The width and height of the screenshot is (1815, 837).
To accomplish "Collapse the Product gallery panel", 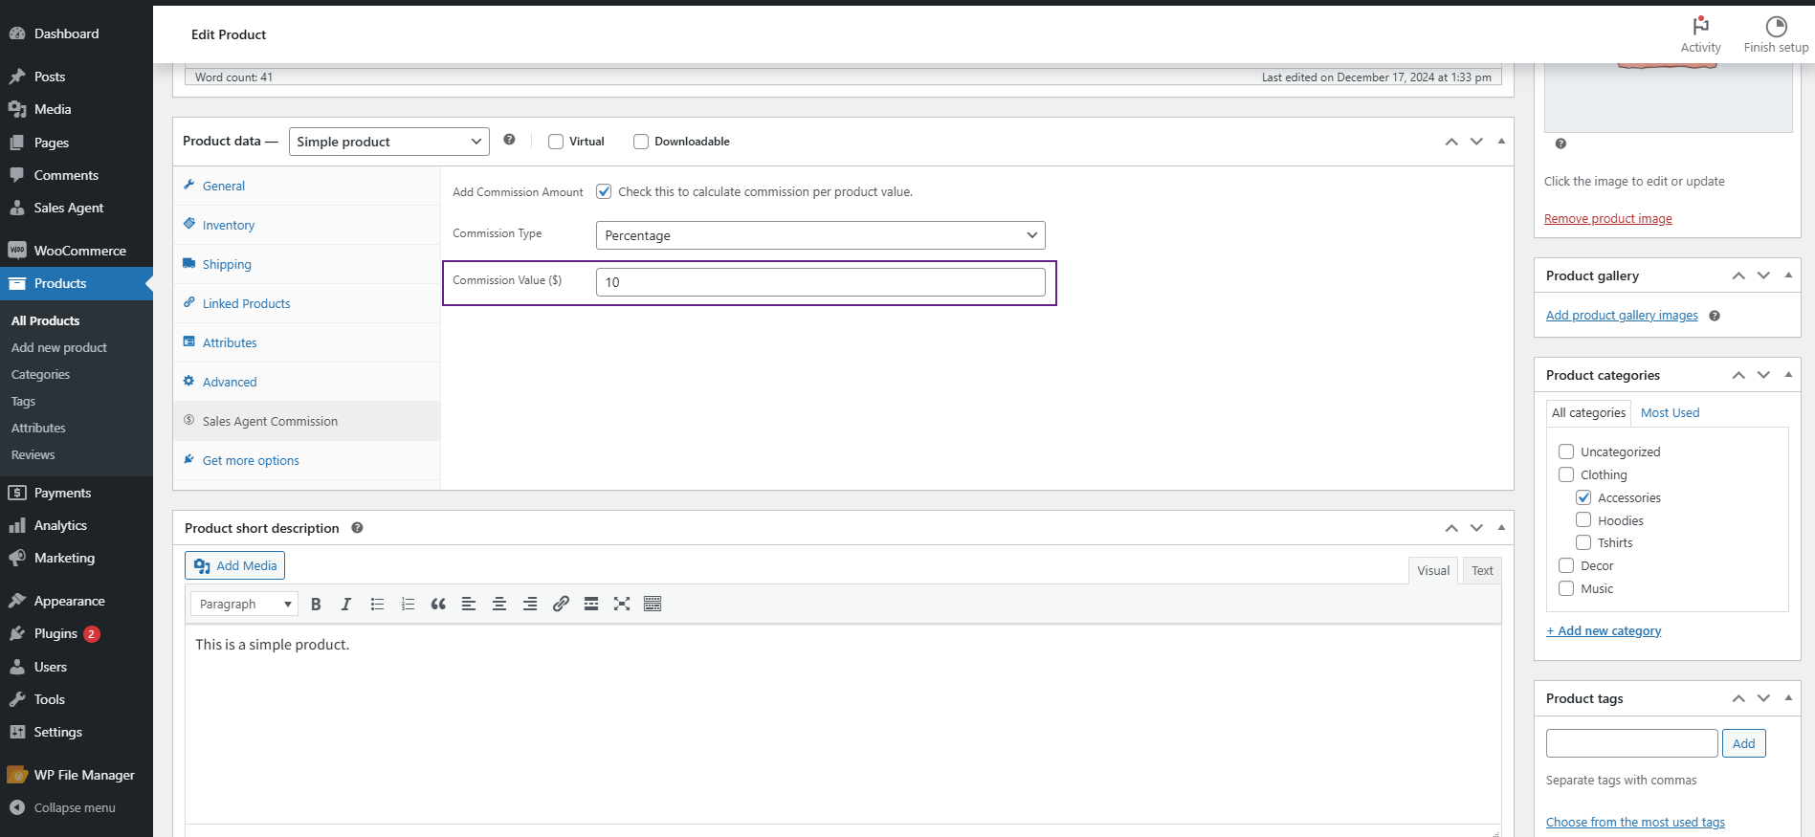I will click(1788, 275).
